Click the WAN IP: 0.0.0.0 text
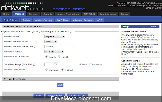The width and height of the screenshot is (162, 102). click(154, 8)
